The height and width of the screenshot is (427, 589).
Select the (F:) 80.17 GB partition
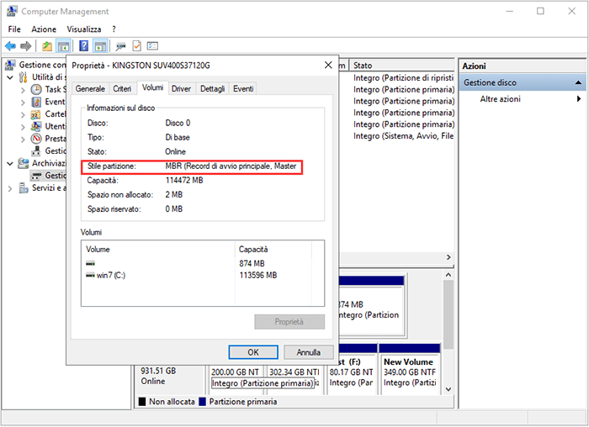pyautogui.click(x=352, y=369)
